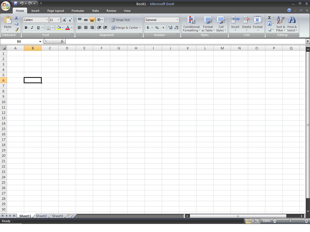Click the Insert Function button

(x=62, y=41)
